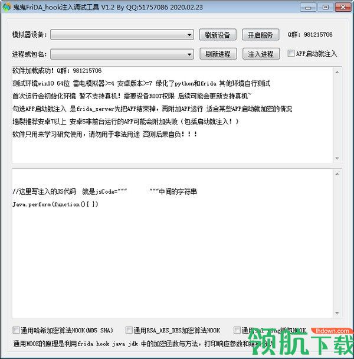Click log line starting 墙裂推荐安卓7以上

click(126, 122)
